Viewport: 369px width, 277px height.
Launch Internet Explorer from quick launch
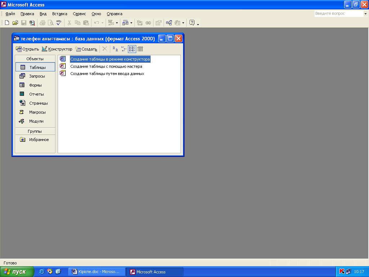(x=42, y=272)
